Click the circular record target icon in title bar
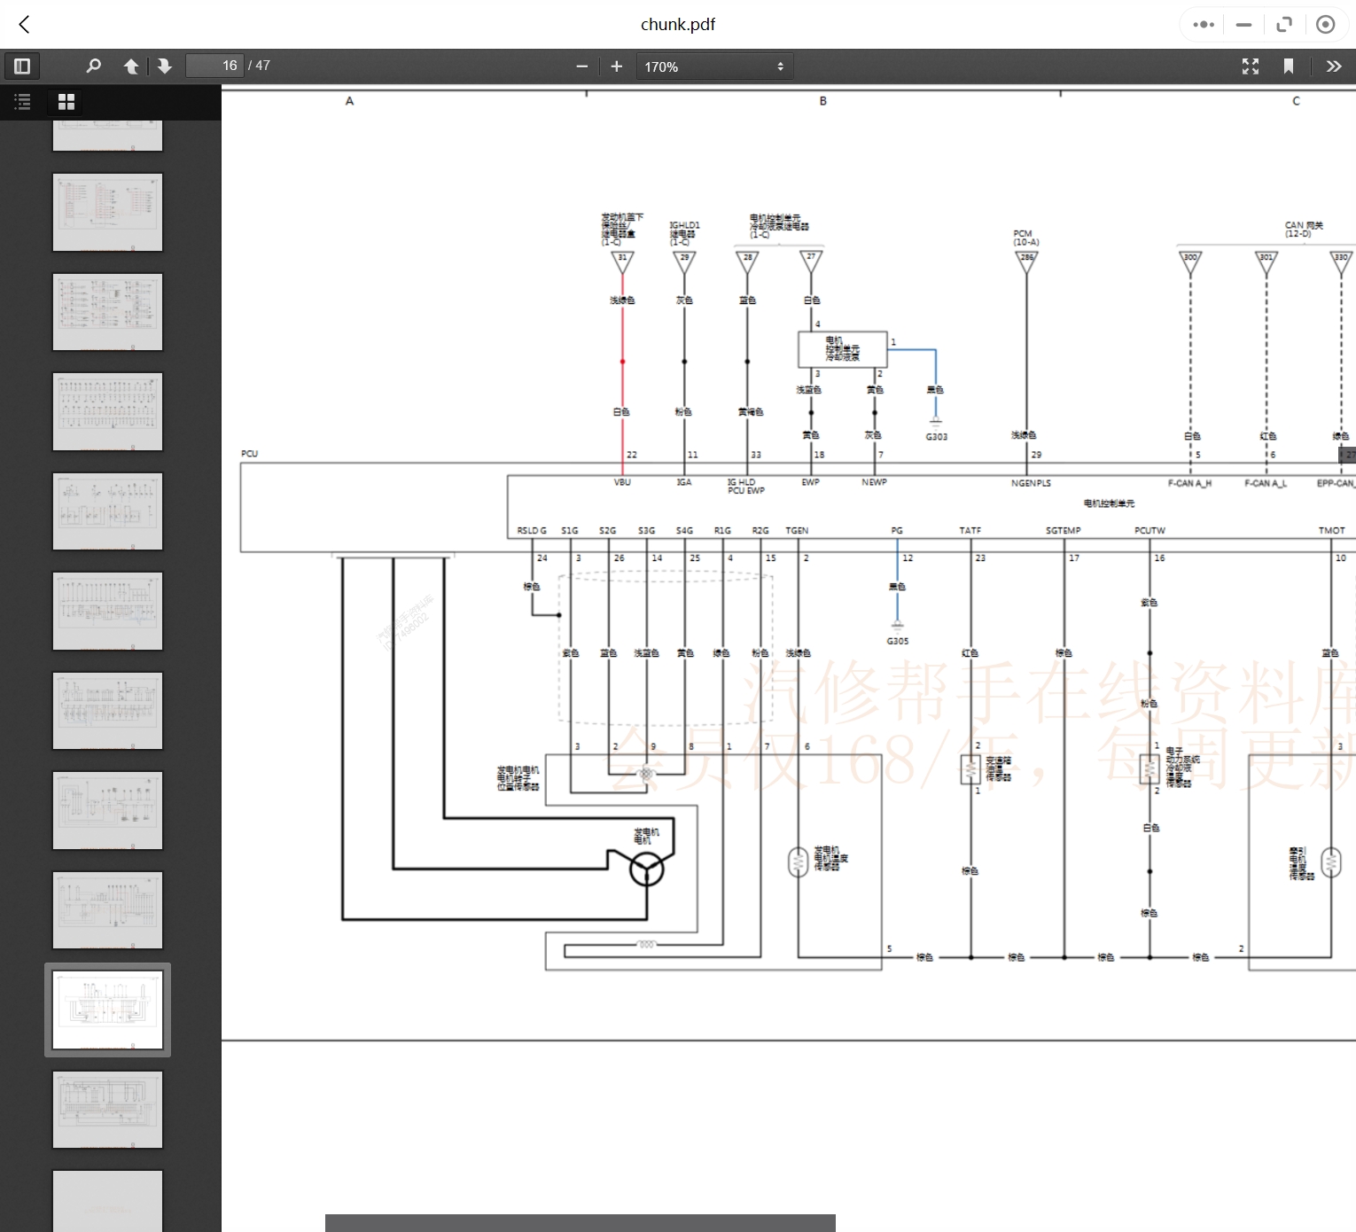 (1326, 25)
